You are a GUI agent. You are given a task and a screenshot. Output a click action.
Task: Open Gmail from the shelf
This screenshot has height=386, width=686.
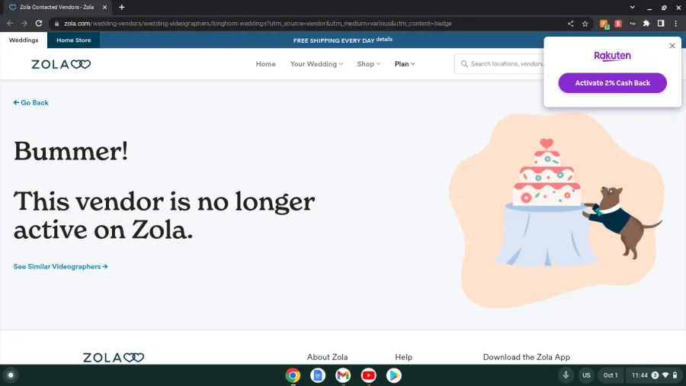pos(343,375)
